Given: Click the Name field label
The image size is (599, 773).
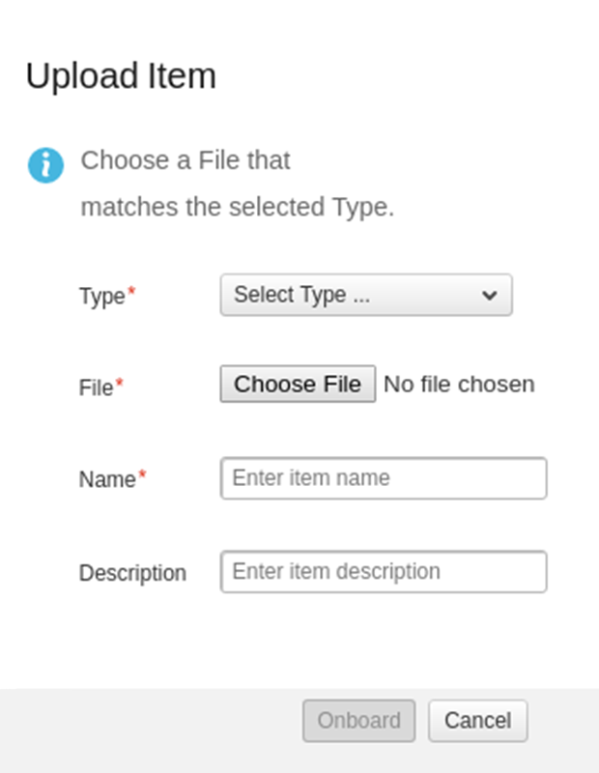Looking at the screenshot, I should tap(106, 479).
